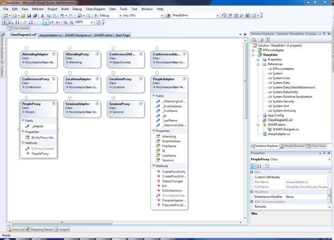Viewport: 334px width, 240px height.
Task: Collapse the References node in Solution Explorer
Action: click(x=258, y=64)
